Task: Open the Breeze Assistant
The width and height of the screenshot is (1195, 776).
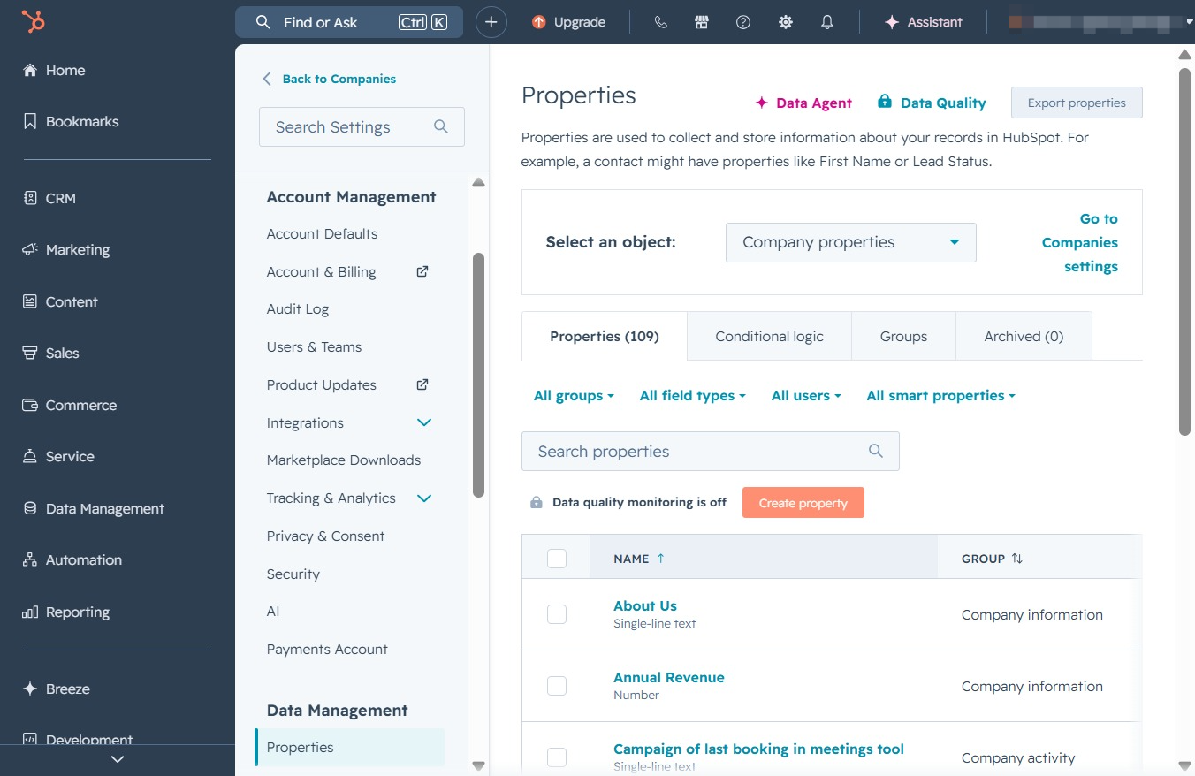Action: tap(923, 22)
